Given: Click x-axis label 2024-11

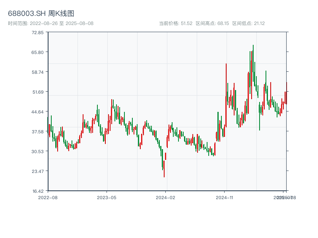Looking at the screenshot, I should coord(224,198).
